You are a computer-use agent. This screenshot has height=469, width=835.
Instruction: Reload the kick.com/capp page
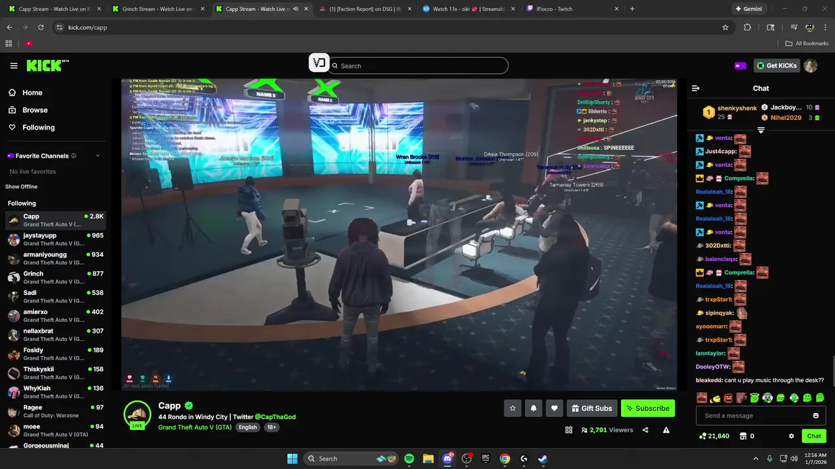[x=40, y=27]
